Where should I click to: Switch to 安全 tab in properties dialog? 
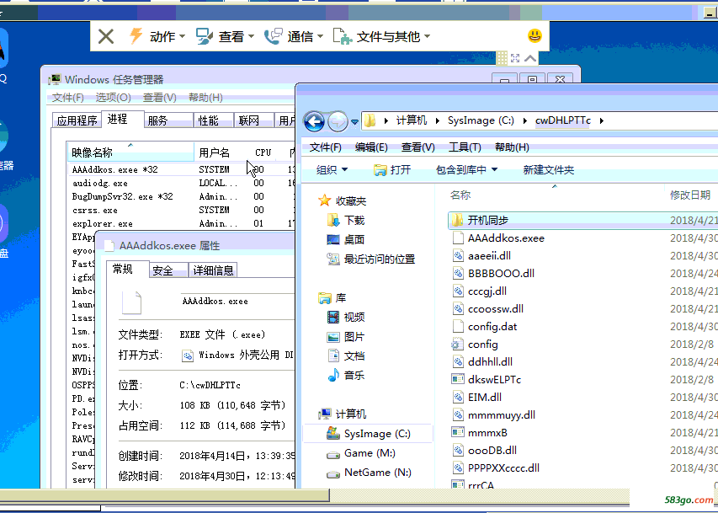pos(168,270)
